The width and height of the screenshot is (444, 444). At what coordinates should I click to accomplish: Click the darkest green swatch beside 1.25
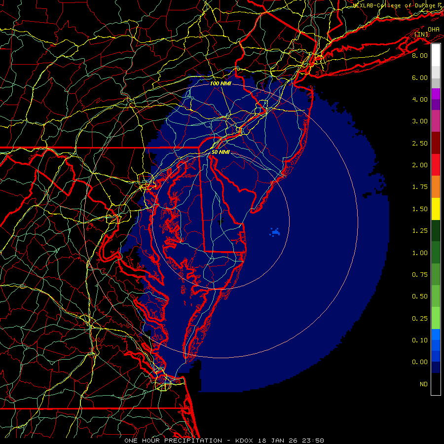(x=436, y=230)
